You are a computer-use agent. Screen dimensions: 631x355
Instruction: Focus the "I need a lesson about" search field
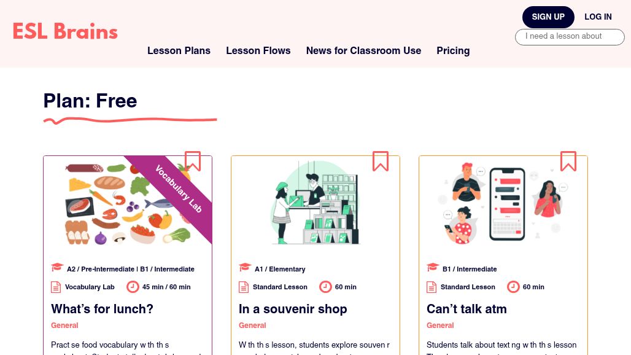pos(570,37)
